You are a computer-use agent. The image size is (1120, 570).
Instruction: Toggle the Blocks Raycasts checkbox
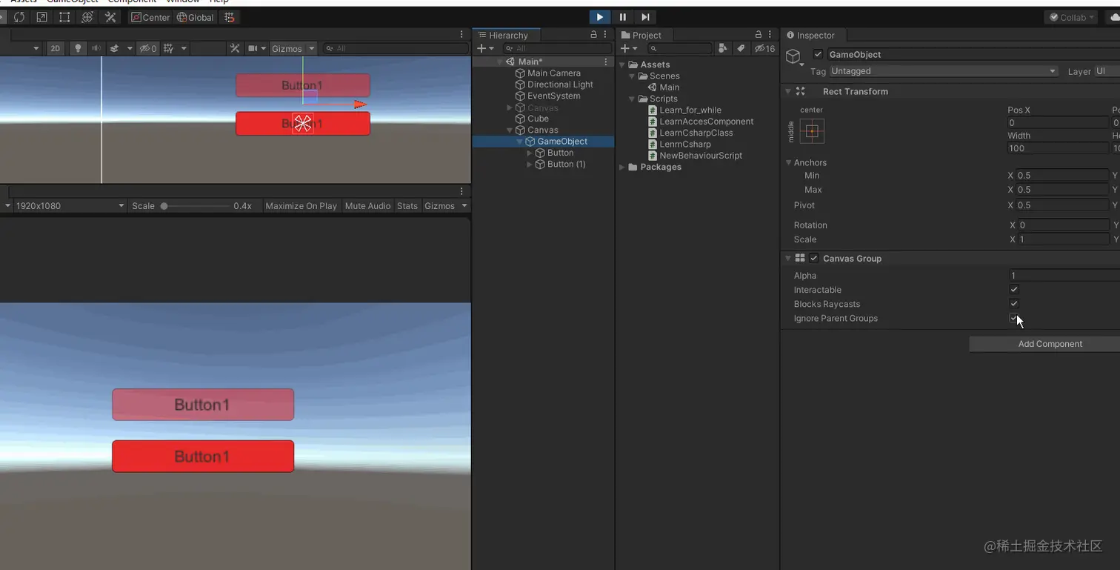[x=1014, y=303]
